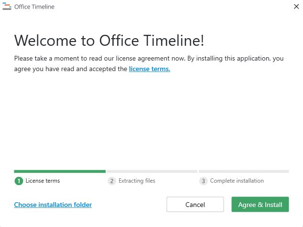Open Choose installation folder link
The image size is (303, 227).
click(x=53, y=205)
